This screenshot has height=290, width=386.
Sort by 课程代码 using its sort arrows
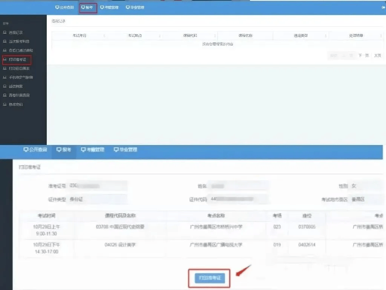(x=215, y=36)
